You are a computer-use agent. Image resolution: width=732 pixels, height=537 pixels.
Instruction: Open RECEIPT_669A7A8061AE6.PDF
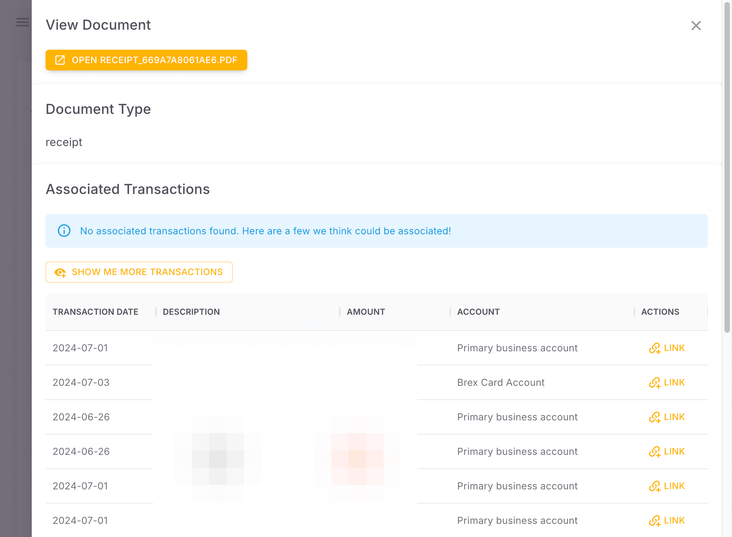tap(146, 60)
